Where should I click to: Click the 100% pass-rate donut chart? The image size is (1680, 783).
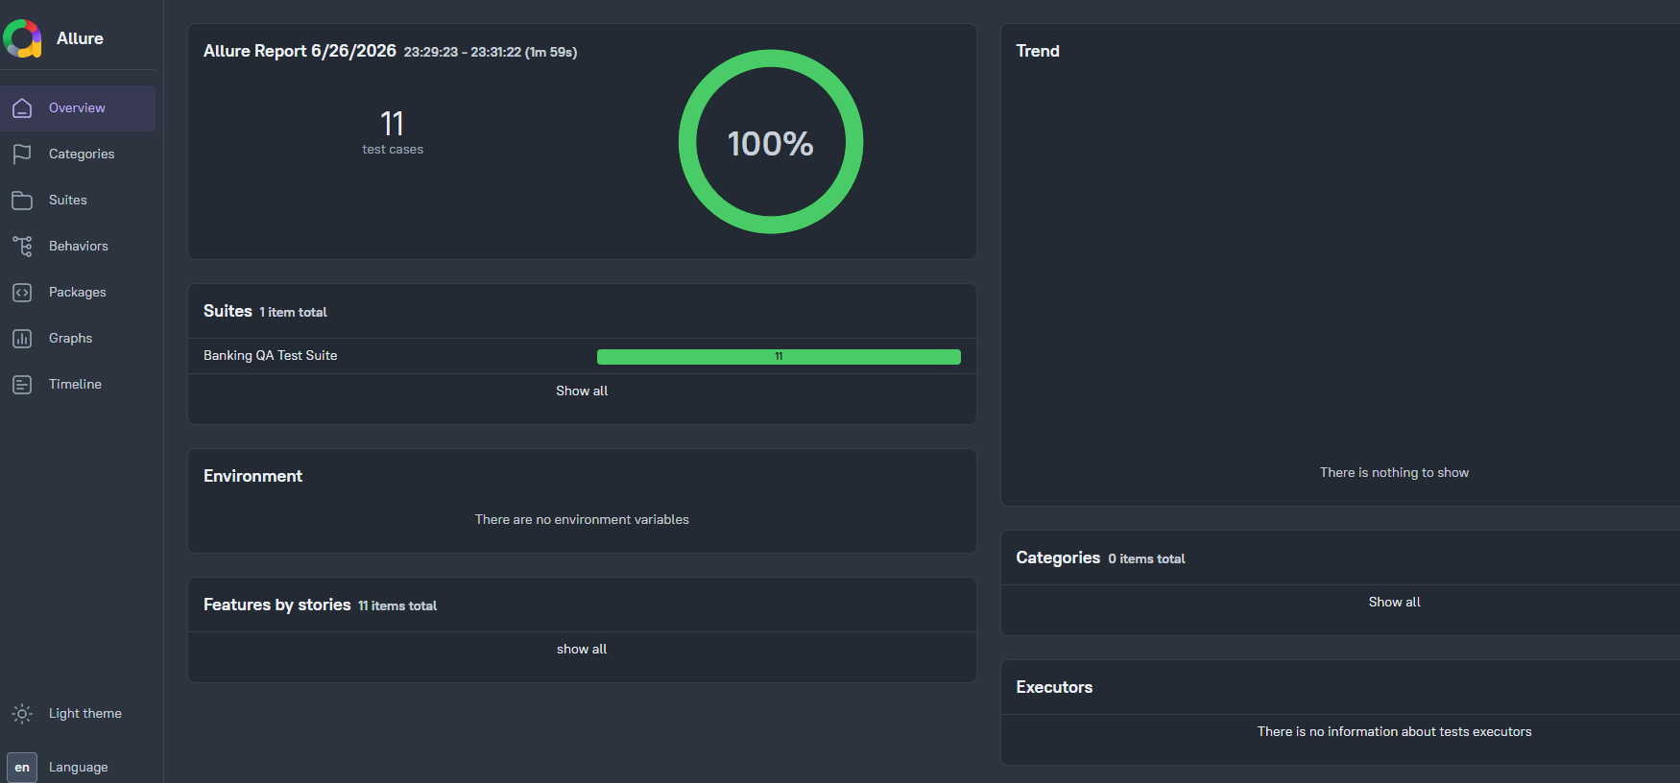point(771,142)
